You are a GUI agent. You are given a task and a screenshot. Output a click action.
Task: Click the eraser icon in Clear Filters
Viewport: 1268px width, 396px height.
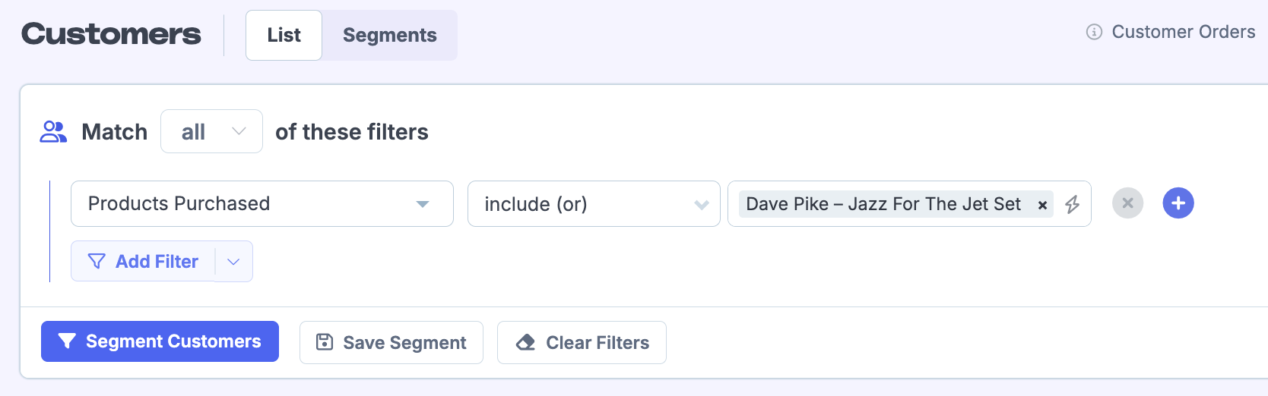pyautogui.click(x=525, y=342)
